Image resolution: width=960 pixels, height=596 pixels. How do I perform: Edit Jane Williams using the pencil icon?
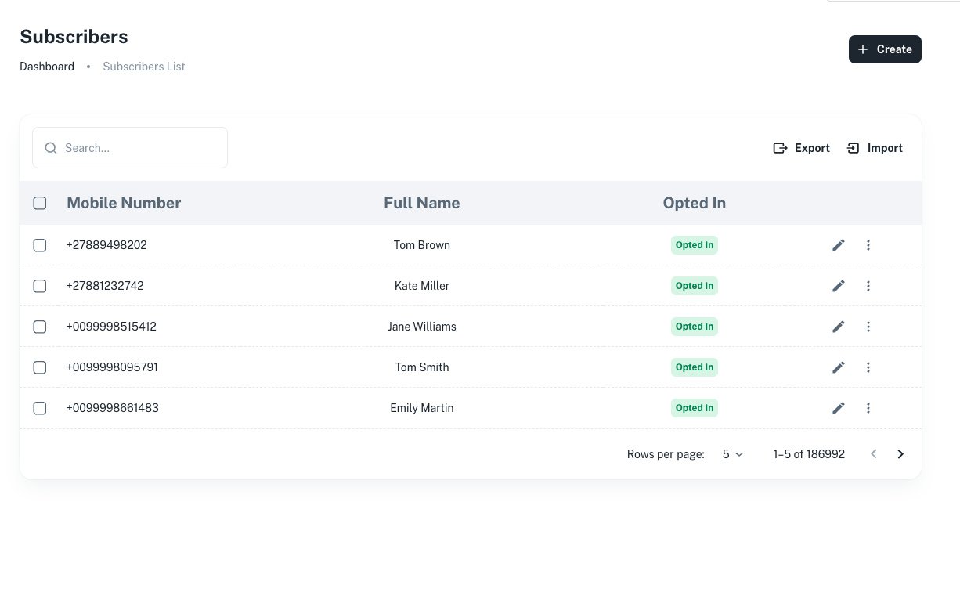[x=839, y=327]
